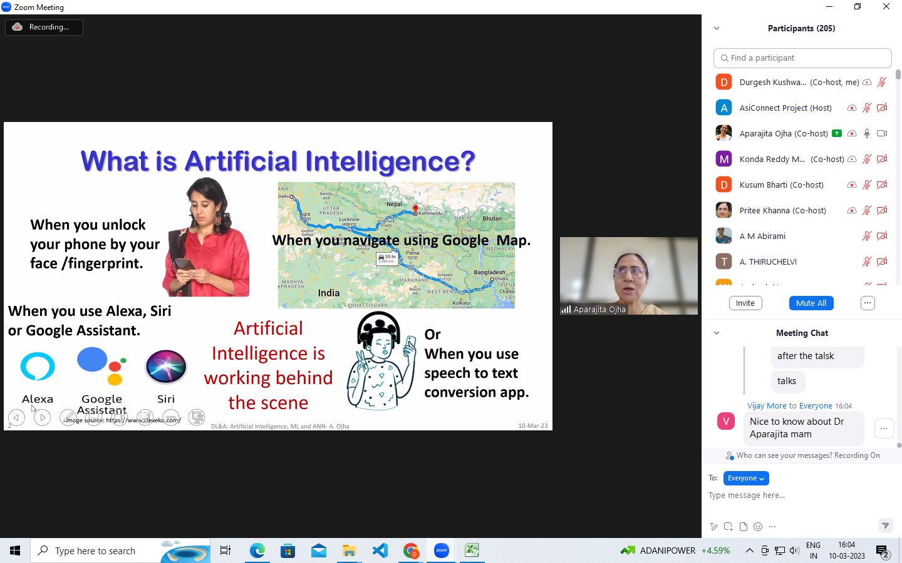Toggle A. THIRUCHELVI's video camera
This screenshot has width=902, height=563.
882,261
